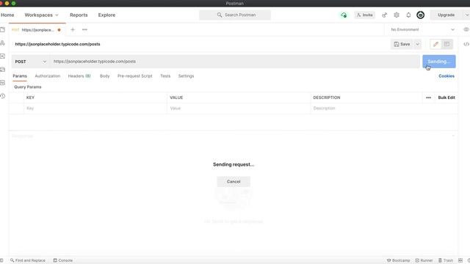Open the No Environment selector
The width and height of the screenshot is (470, 264).
tap(422, 29)
